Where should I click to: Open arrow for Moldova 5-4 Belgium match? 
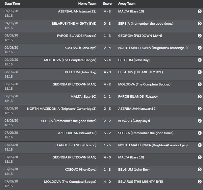(199, 60)
